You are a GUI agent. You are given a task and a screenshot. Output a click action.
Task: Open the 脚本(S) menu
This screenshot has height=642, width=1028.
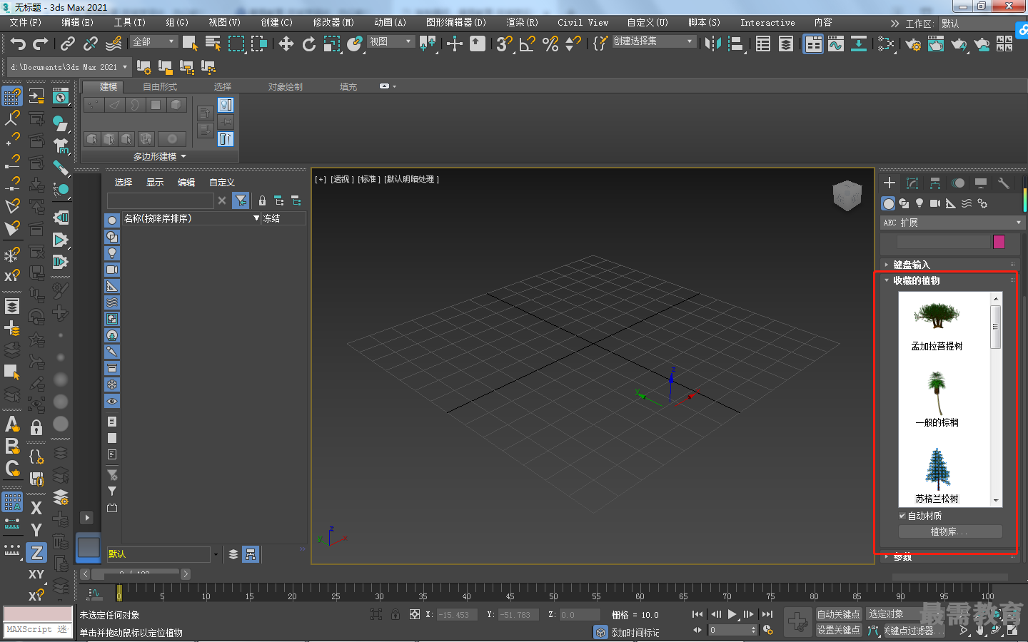(x=704, y=23)
